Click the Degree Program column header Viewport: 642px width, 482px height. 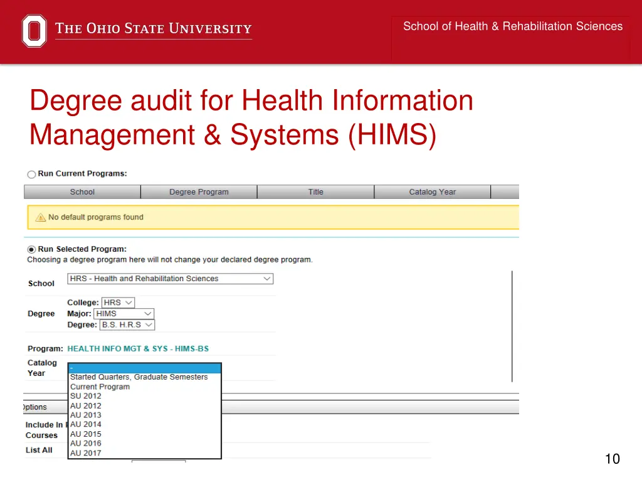tap(199, 192)
